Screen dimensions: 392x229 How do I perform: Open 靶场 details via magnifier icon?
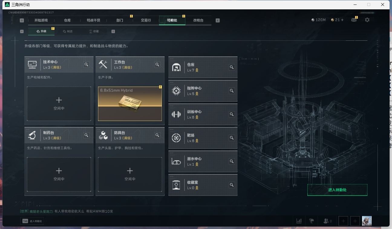232,138
